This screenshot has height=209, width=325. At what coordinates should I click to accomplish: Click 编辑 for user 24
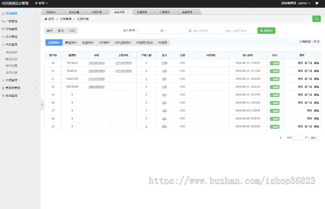coord(316,63)
